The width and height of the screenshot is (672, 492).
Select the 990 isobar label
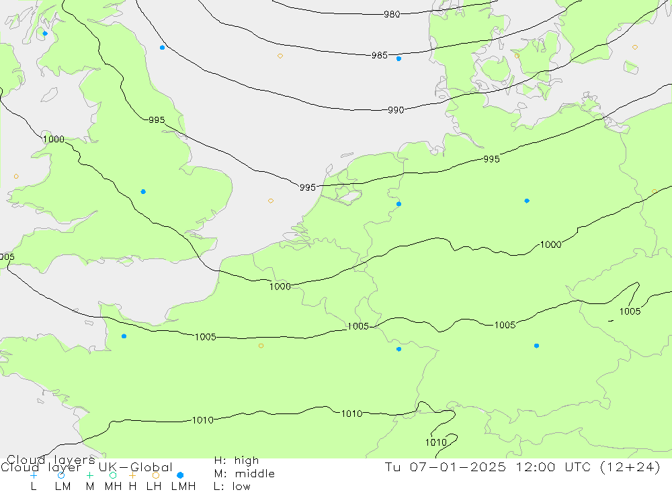396,111
